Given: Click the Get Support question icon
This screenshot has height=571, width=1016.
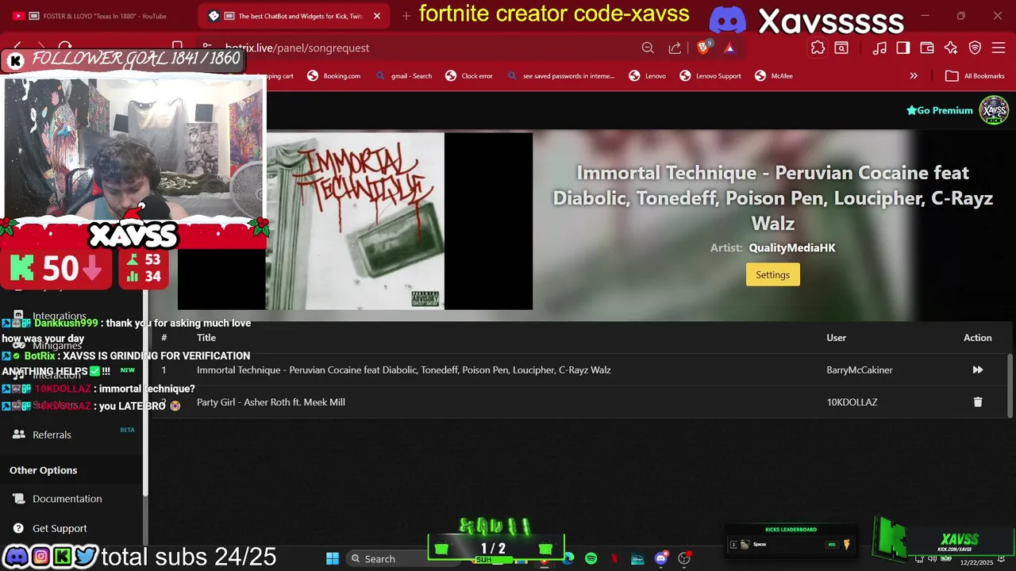Looking at the screenshot, I should pyautogui.click(x=19, y=528).
